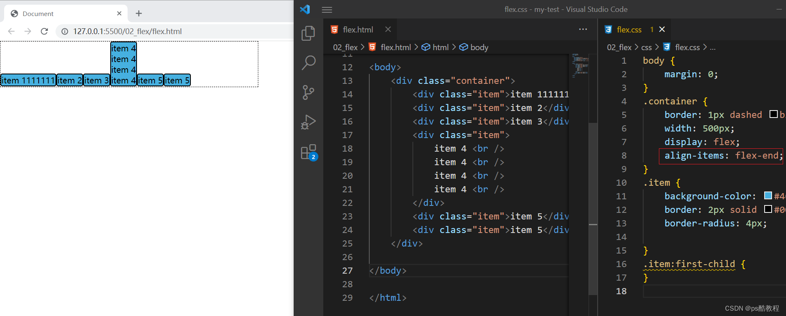Open the Extensions view with badge 2
This screenshot has height=316, width=786.
point(309,152)
